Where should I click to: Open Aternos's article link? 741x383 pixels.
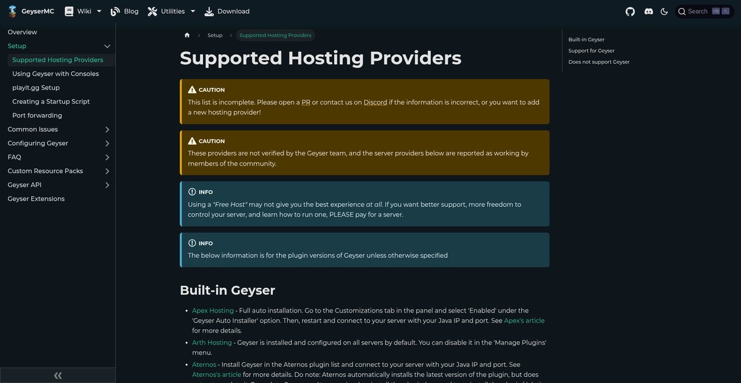[217, 375]
